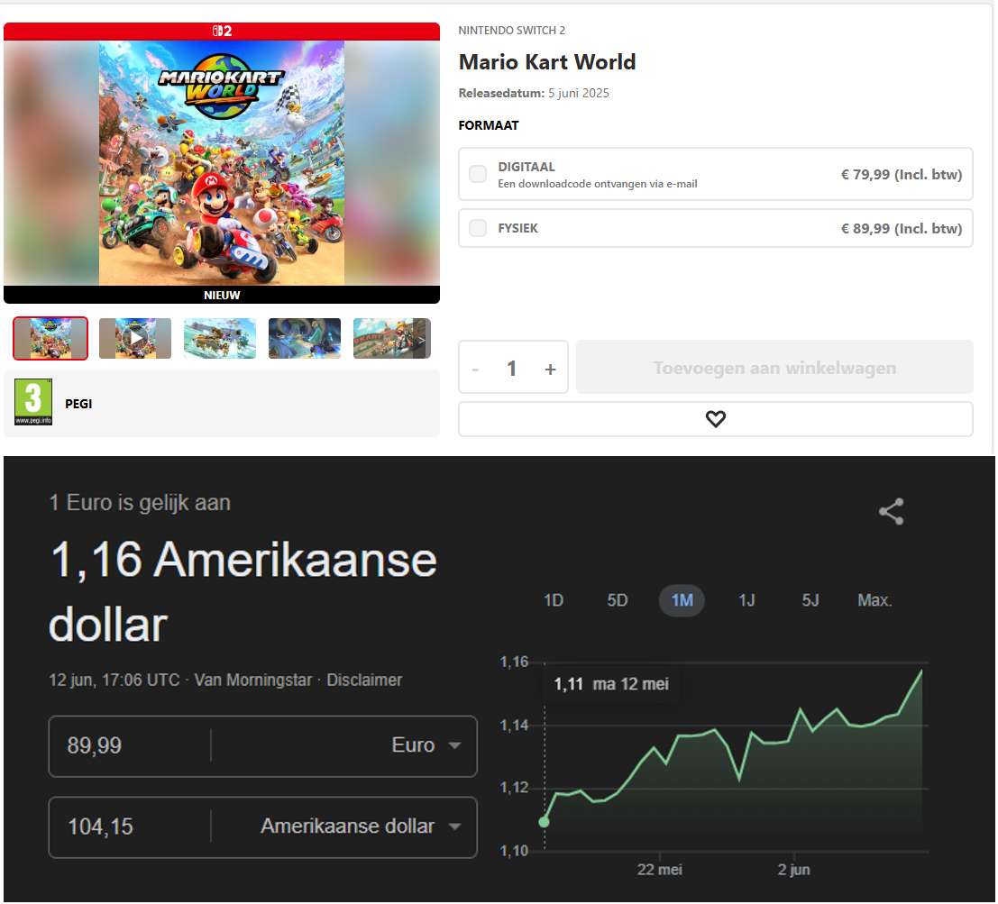
Task: Click the Mario Kart World title
Action: pyautogui.click(x=546, y=61)
